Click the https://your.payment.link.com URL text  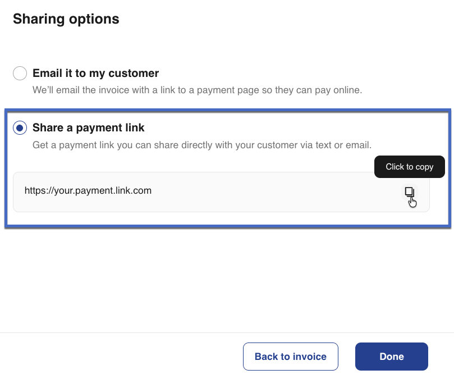(x=88, y=191)
